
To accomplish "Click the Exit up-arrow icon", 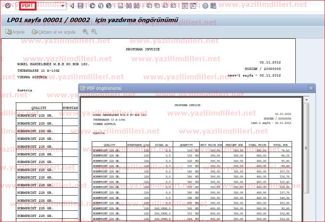I will pyautogui.click(x=101, y=5).
